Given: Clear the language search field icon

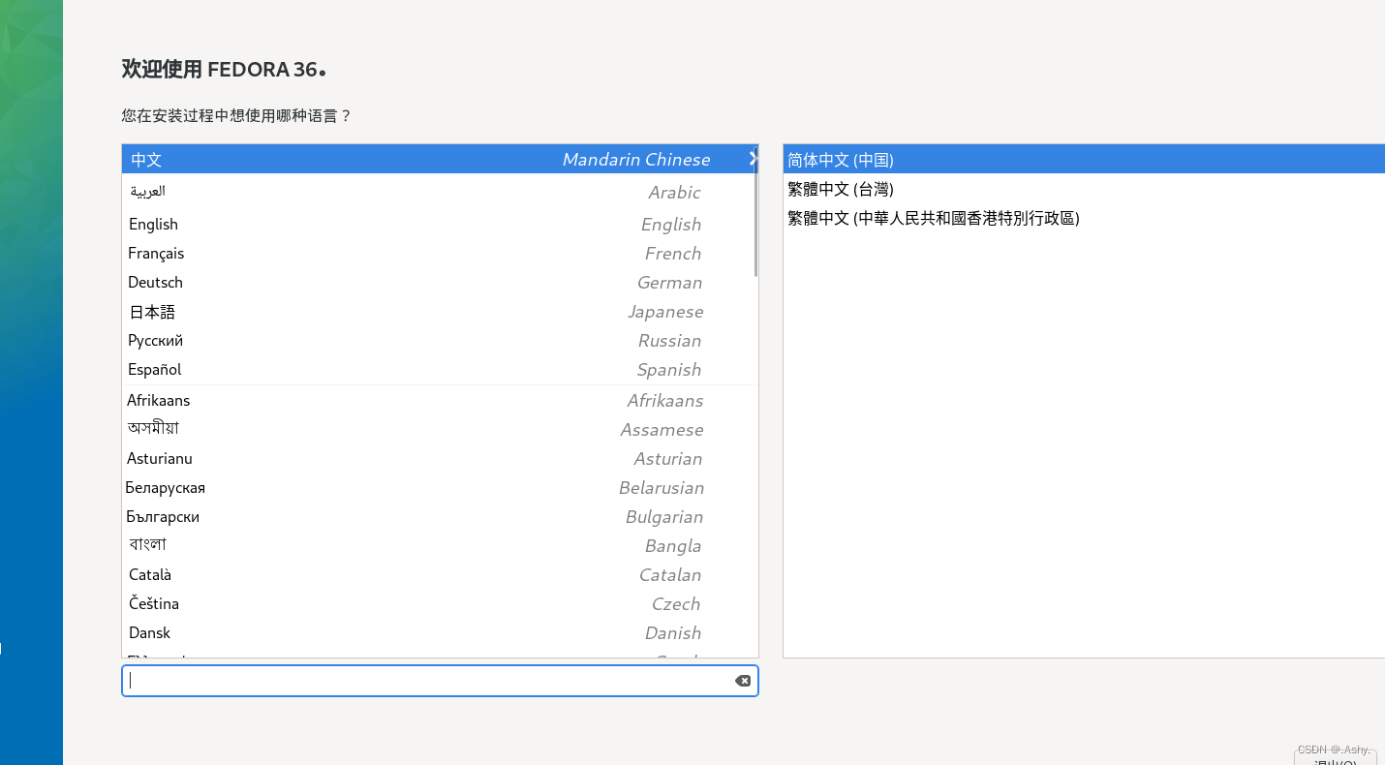Looking at the screenshot, I should pos(743,681).
